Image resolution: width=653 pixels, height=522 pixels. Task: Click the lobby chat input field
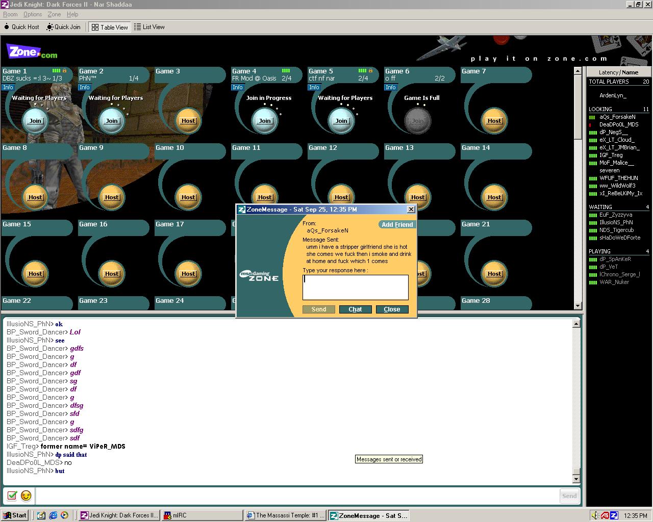pos(296,495)
